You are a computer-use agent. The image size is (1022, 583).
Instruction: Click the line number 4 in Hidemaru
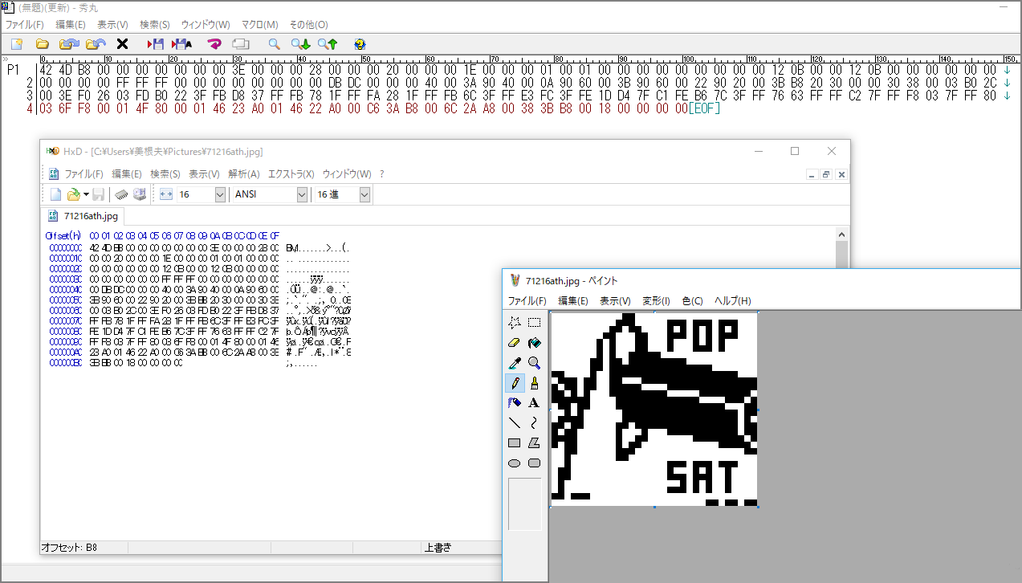[31, 108]
